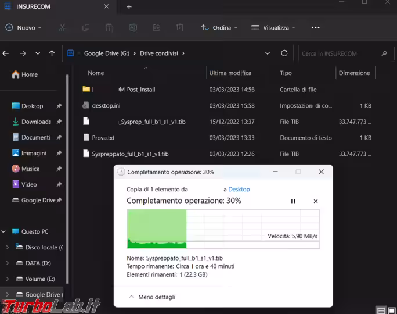Unpin Immagini using its pin icon
Image resolution: width=397 pixels, height=314 pixels.
[x=59, y=153]
